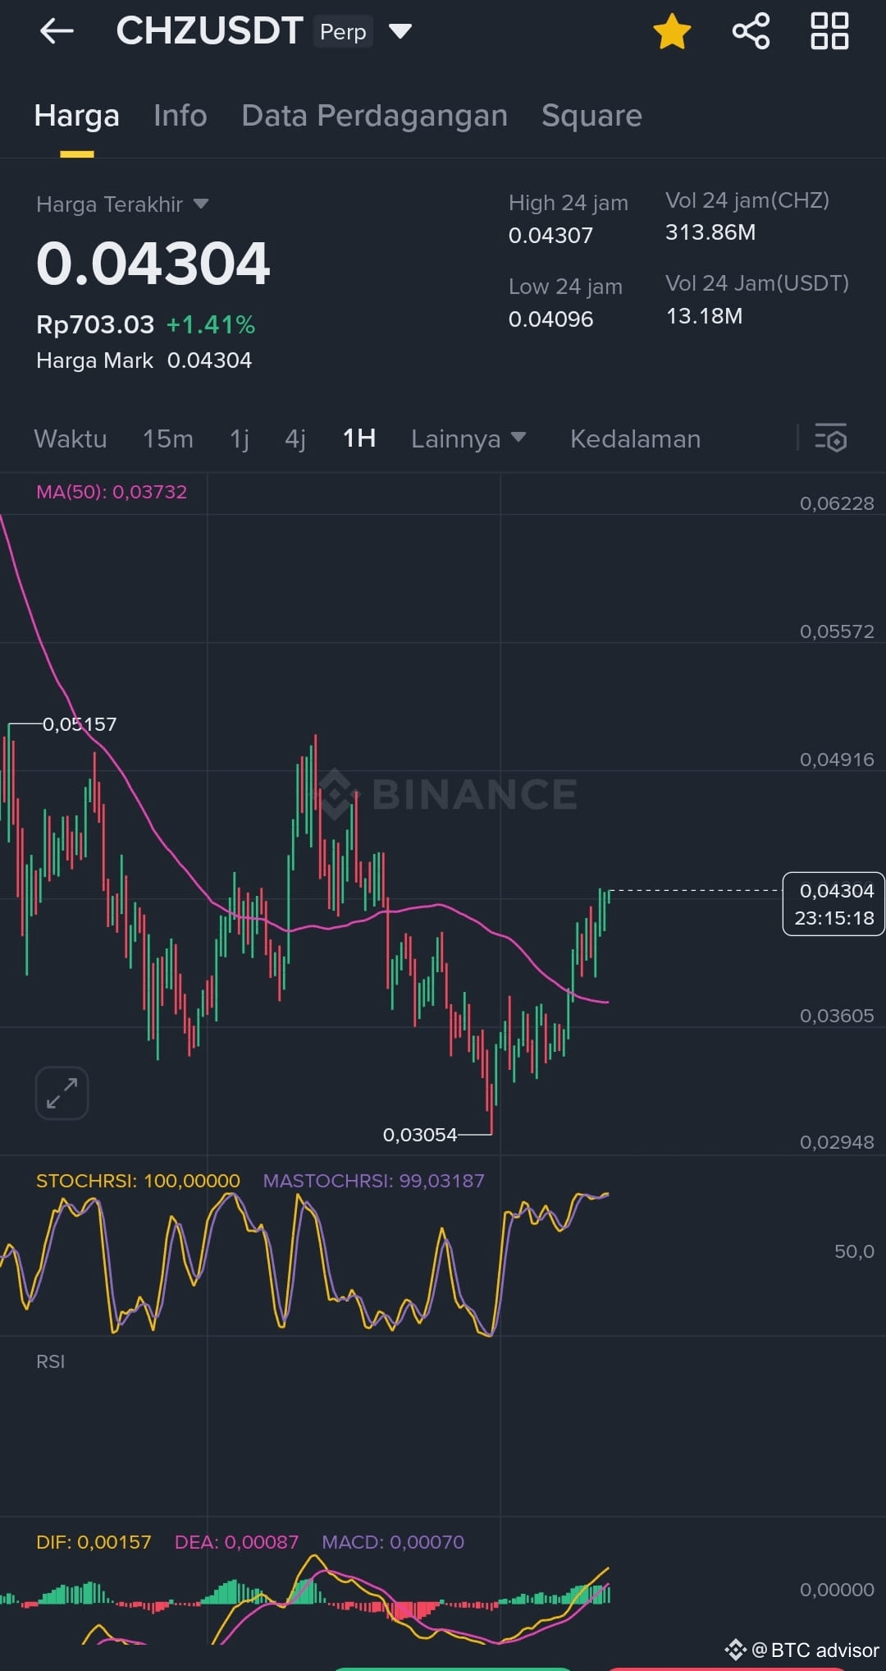Choose the 15m timeframe
This screenshot has width=886, height=1671.
[x=168, y=438]
